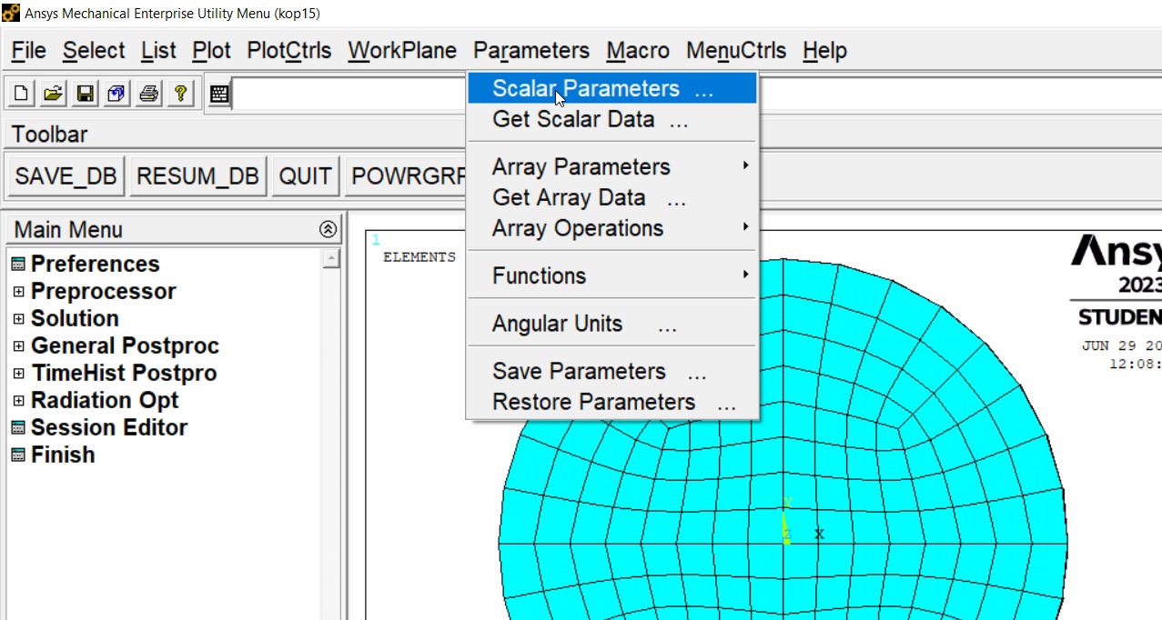The image size is (1162, 620).
Task: Close the open Parameters menu from the menu bar
Action: (531, 51)
